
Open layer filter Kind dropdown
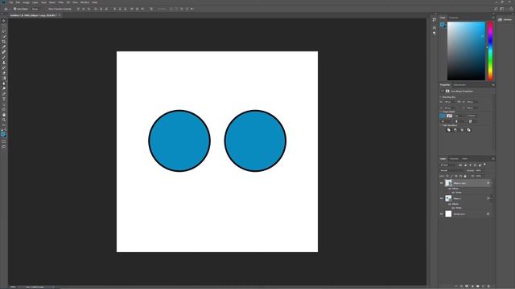point(448,165)
